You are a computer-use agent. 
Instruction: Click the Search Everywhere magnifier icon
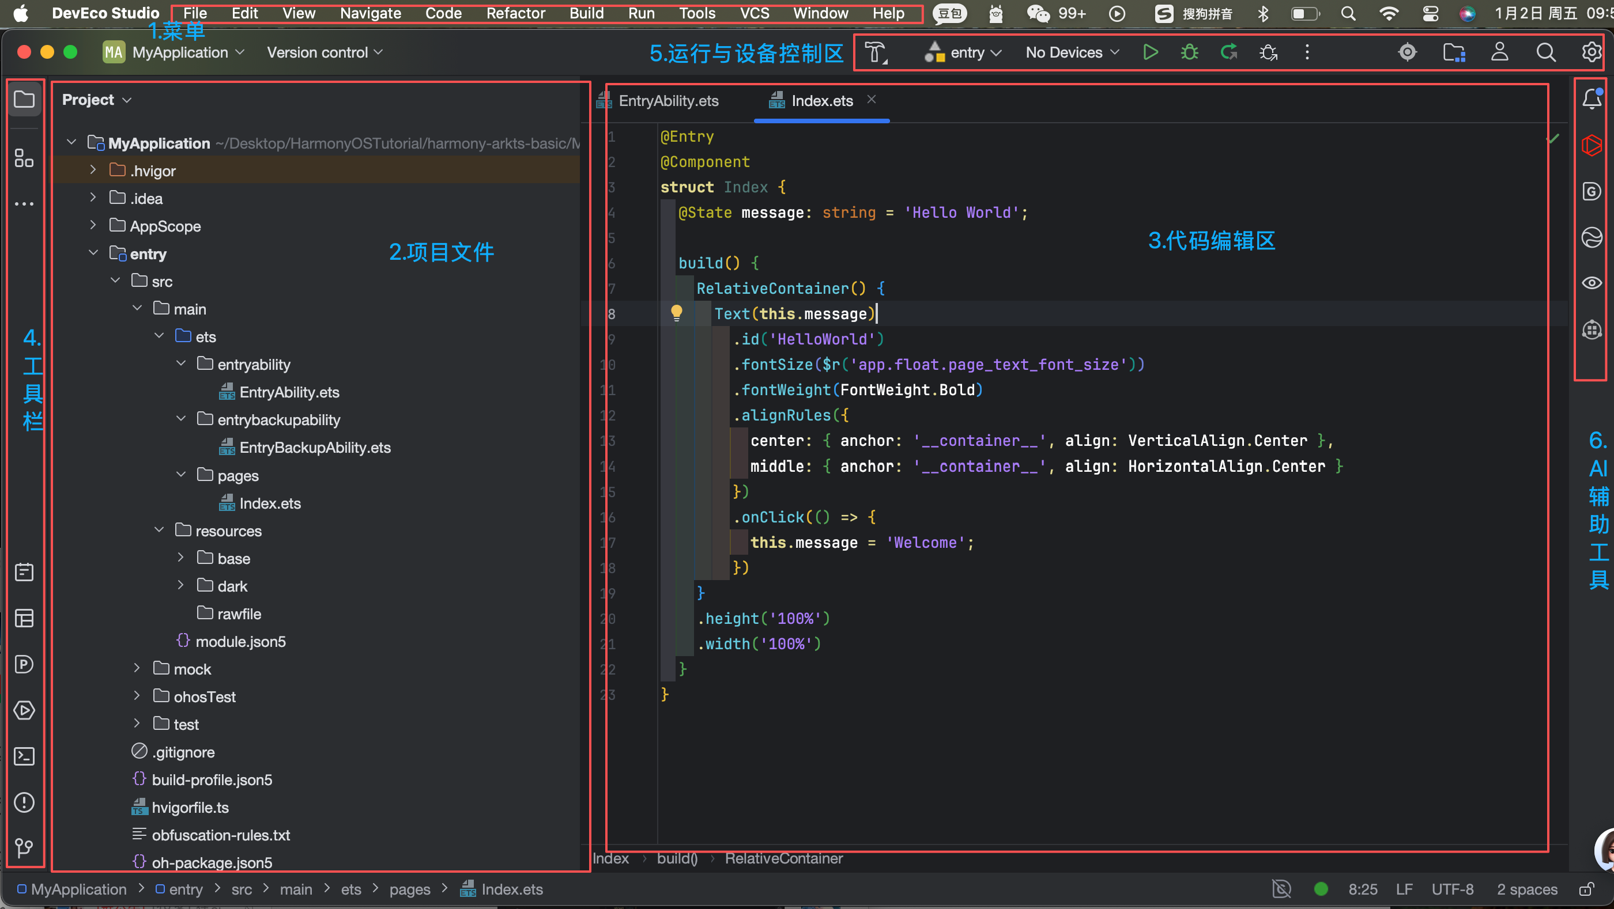coord(1546,52)
